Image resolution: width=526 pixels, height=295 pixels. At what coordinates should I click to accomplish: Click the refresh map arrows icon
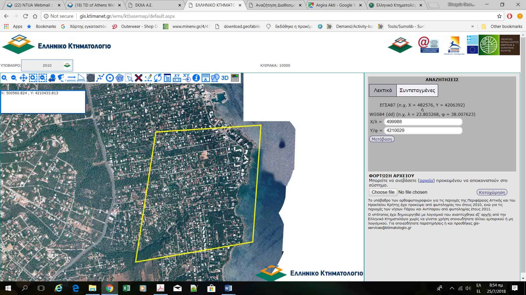pyautogui.click(x=158, y=78)
